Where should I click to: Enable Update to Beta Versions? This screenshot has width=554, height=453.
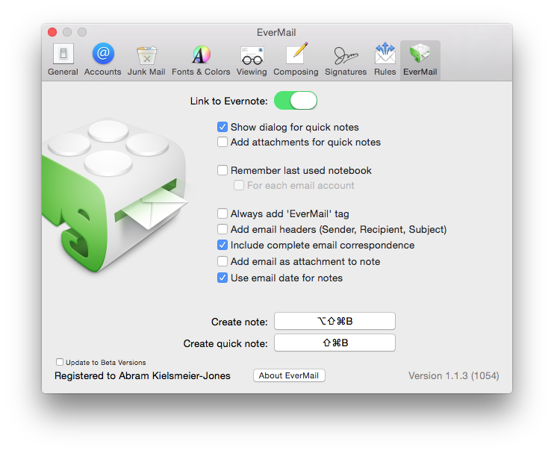pos(60,363)
